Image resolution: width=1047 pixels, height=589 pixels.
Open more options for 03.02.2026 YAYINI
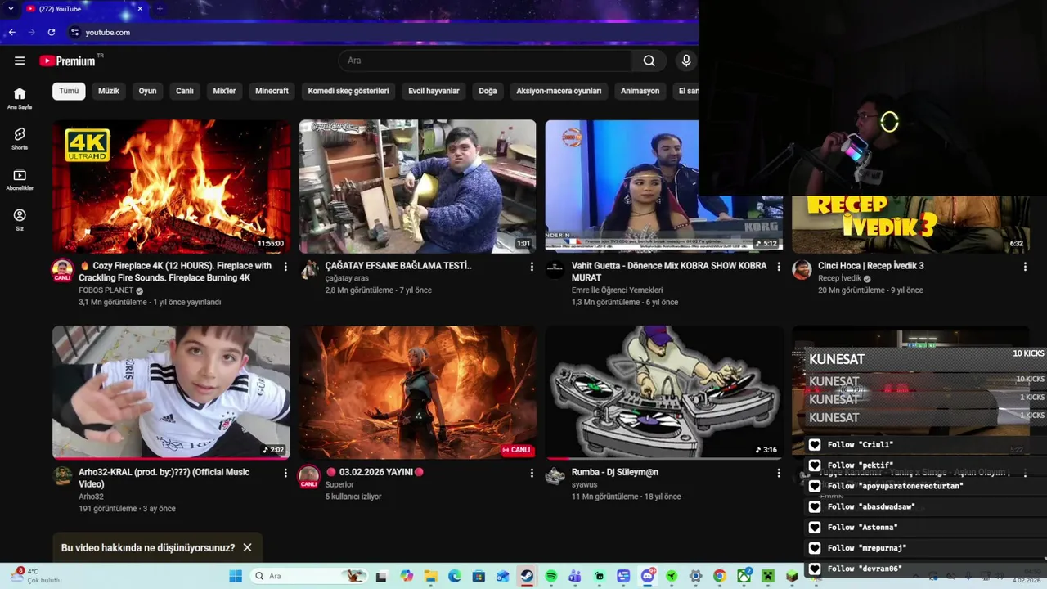pyautogui.click(x=532, y=473)
